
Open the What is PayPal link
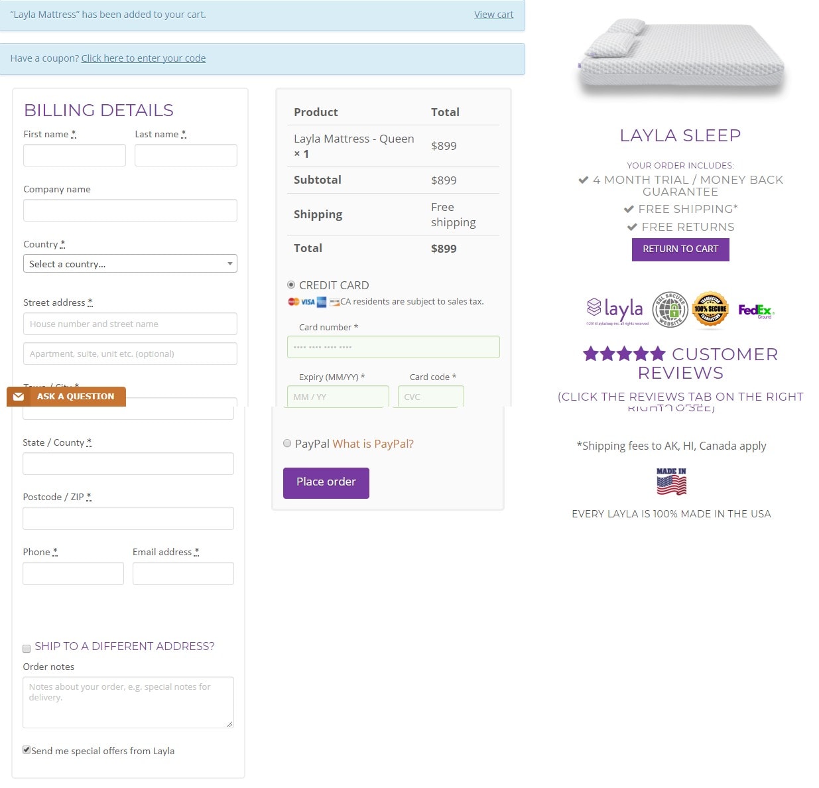click(373, 444)
